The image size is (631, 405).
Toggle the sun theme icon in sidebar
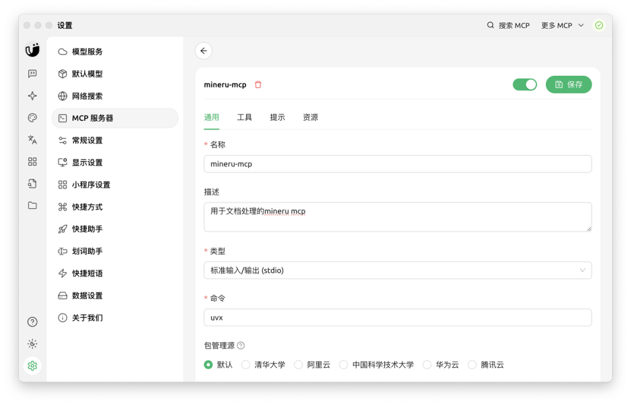click(x=33, y=344)
